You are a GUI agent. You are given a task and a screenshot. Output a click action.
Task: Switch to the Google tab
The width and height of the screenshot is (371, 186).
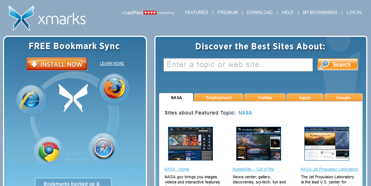pyautogui.click(x=343, y=98)
